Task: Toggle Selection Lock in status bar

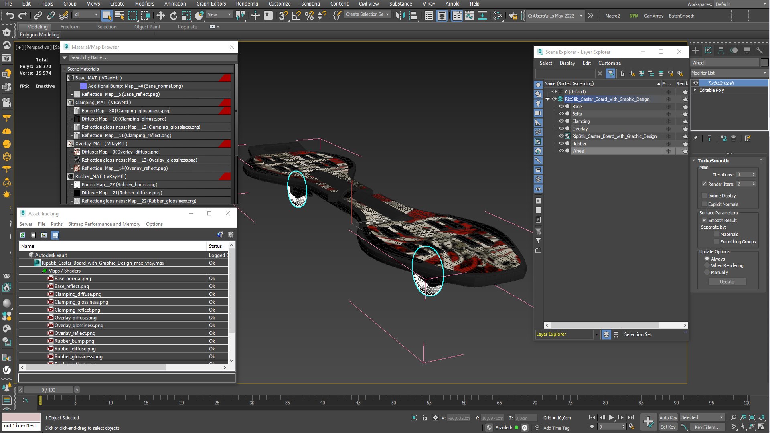Action: (425, 418)
